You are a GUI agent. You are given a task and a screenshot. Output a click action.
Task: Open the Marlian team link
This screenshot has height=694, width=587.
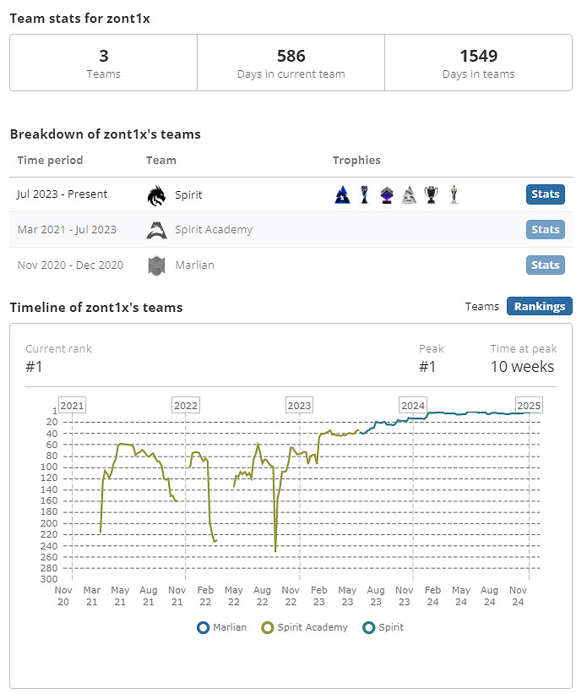tap(194, 265)
